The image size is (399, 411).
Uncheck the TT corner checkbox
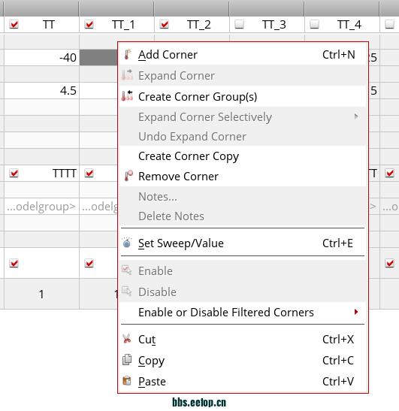[x=14, y=24]
